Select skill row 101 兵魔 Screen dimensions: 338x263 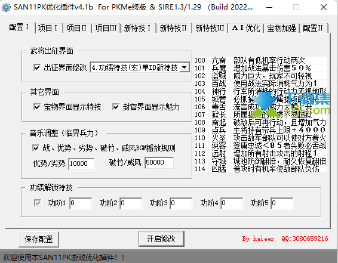(261, 68)
